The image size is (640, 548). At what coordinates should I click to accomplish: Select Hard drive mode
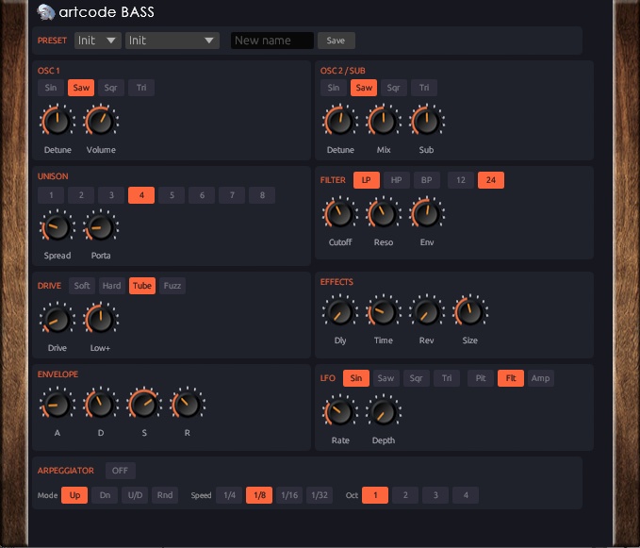(112, 286)
